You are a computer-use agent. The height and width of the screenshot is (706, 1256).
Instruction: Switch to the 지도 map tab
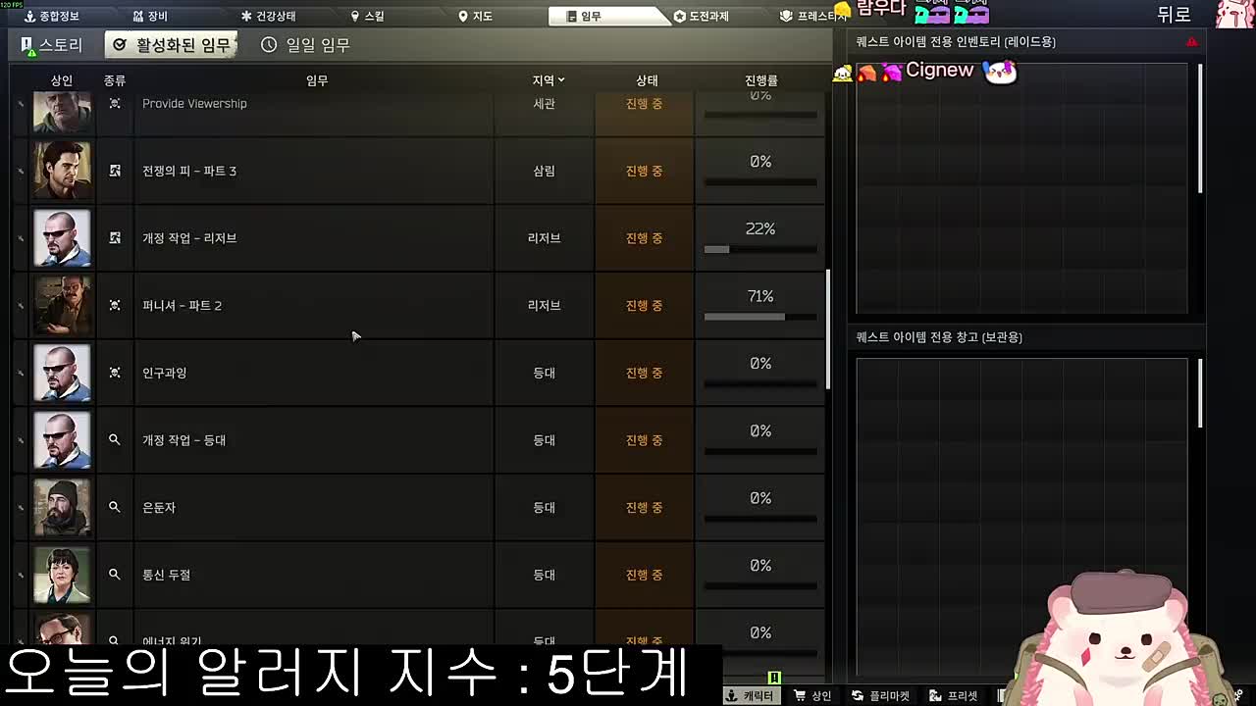[x=475, y=16]
